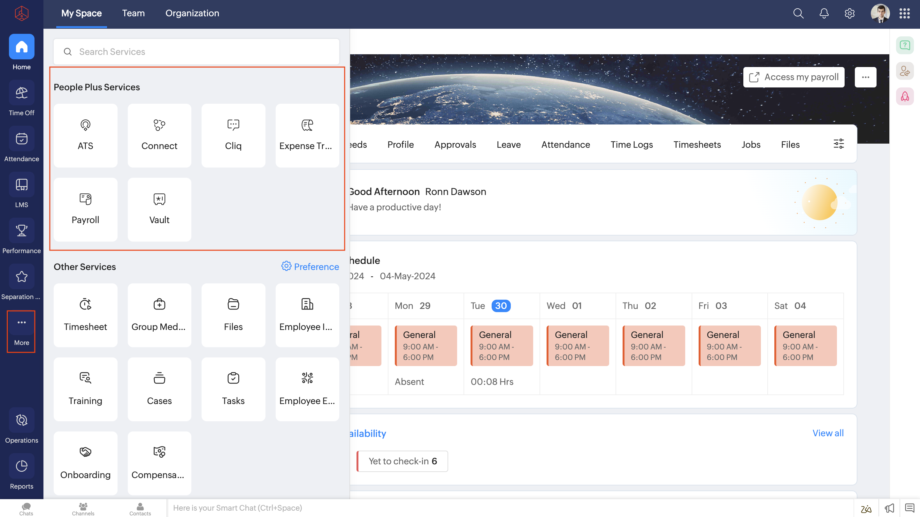Open the Time Off sidebar icon
Image resolution: width=920 pixels, height=517 pixels.
point(21,94)
